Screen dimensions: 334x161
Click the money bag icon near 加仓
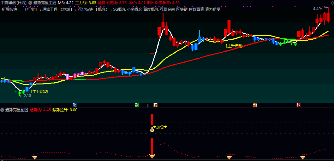152,130
